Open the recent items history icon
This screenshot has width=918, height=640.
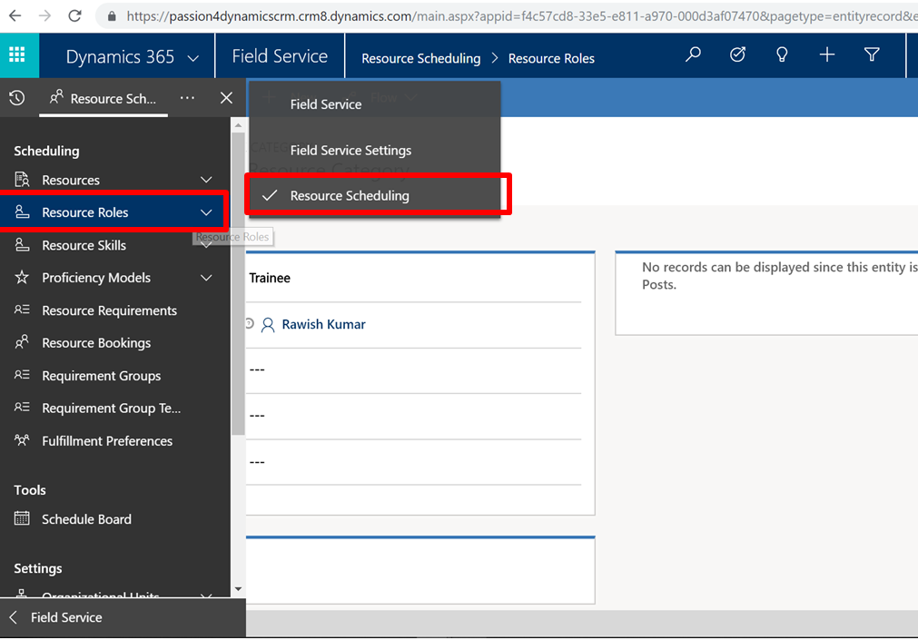16,98
